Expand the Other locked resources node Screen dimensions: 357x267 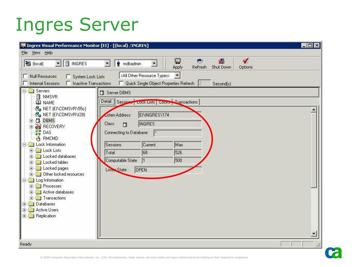pyautogui.click(x=31, y=175)
